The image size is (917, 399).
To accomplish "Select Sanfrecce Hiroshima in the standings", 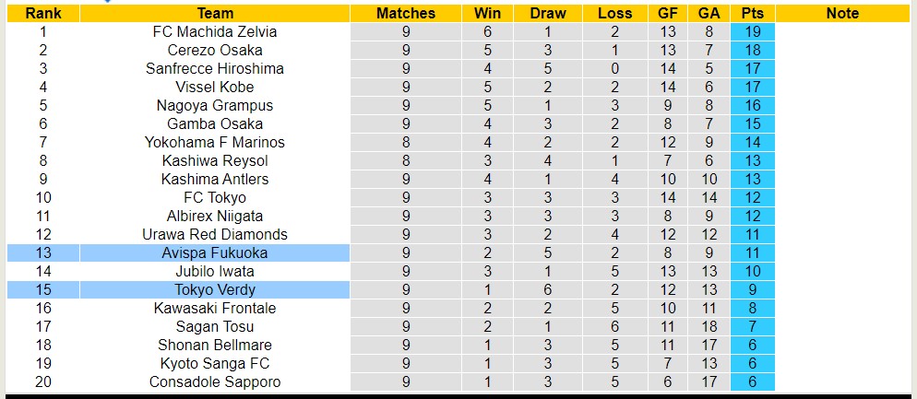I will (x=215, y=68).
